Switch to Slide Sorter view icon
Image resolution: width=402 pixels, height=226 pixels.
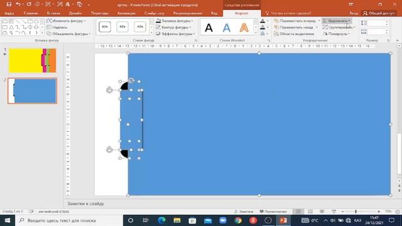pyautogui.click(x=310, y=212)
